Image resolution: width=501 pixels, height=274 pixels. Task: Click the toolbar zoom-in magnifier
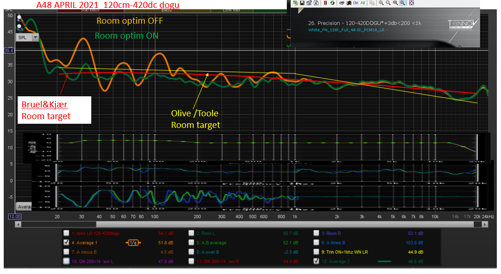tap(381, 3)
